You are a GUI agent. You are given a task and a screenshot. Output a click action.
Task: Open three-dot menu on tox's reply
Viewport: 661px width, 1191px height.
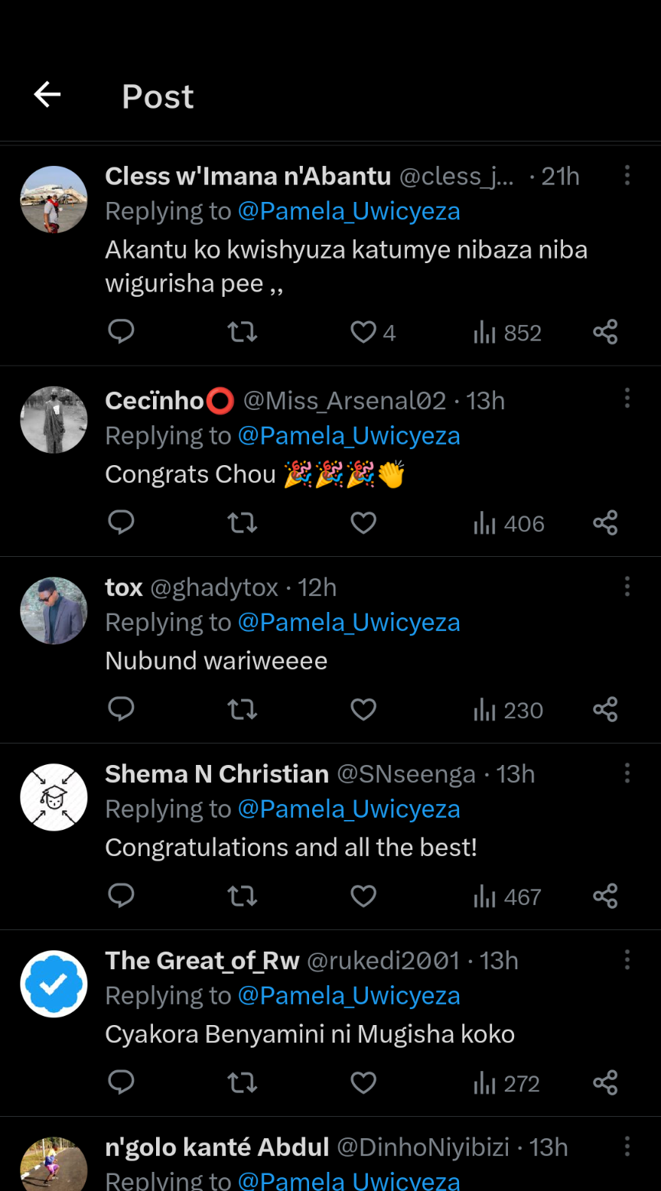click(627, 587)
